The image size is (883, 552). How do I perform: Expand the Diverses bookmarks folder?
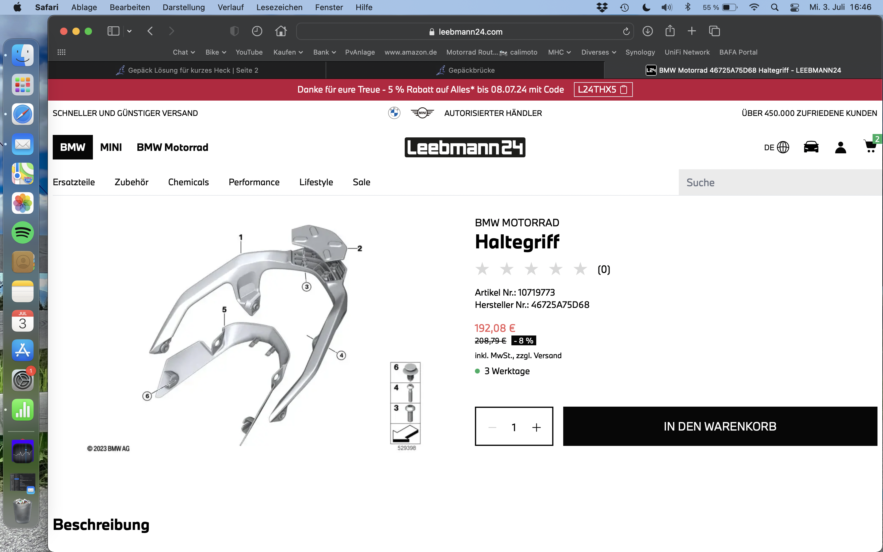point(598,52)
